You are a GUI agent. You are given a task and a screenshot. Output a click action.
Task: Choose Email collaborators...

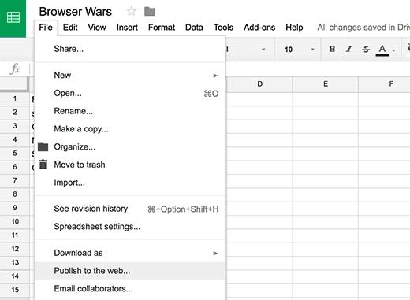(x=130, y=289)
